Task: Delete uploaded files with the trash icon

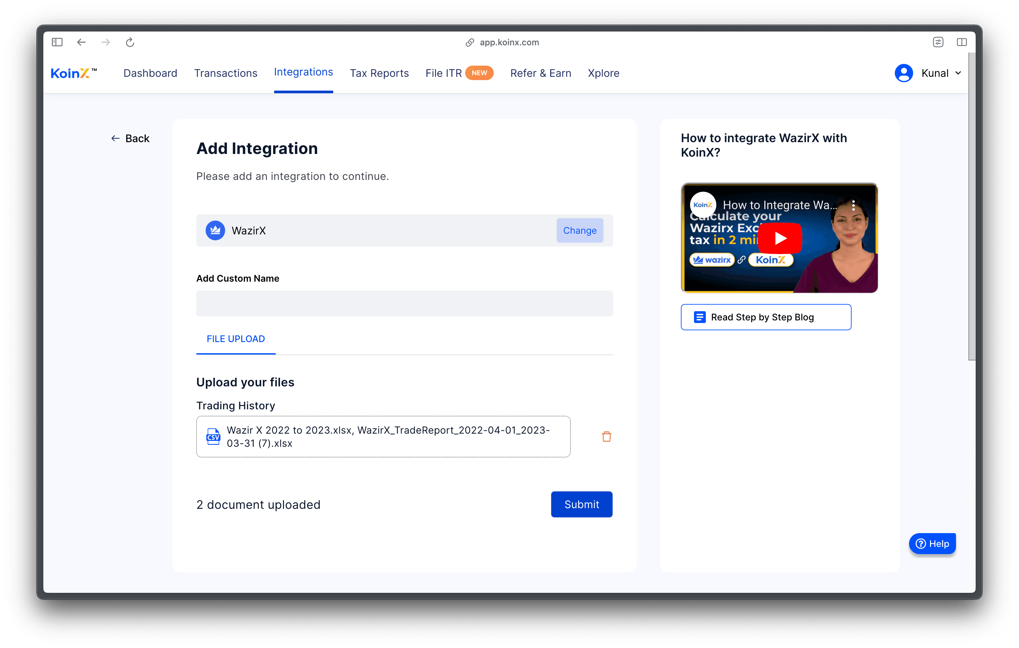Action: 606,436
